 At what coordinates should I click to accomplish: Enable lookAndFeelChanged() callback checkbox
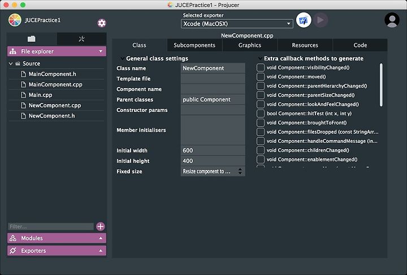coord(261,104)
